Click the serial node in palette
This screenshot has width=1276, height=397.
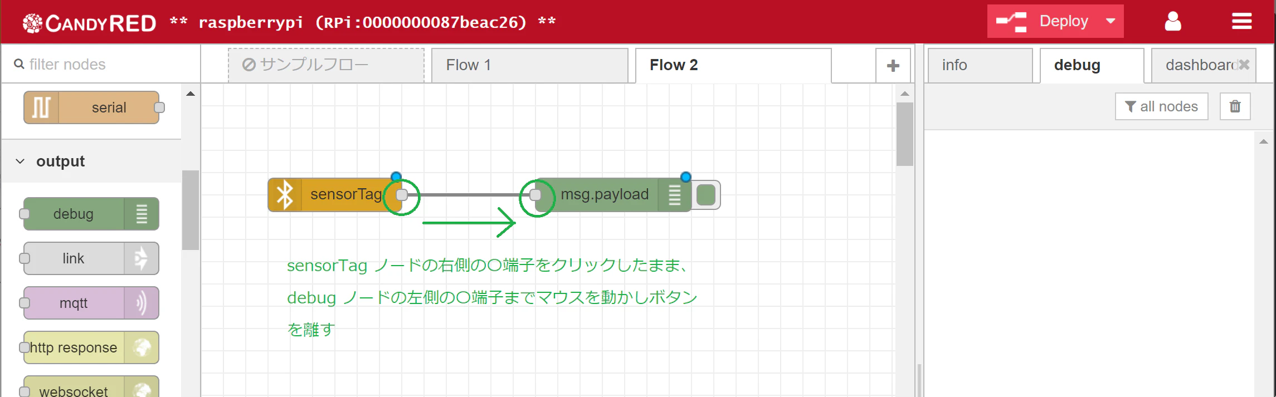[x=91, y=107]
